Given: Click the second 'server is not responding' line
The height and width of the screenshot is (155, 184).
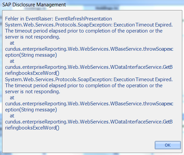Looking at the screenshot, I should pyautogui.click(x=32, y=92).
